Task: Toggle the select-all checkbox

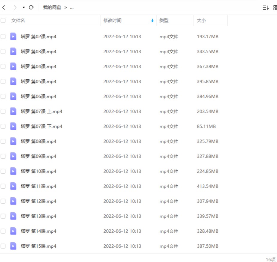Action: [3, 20]
